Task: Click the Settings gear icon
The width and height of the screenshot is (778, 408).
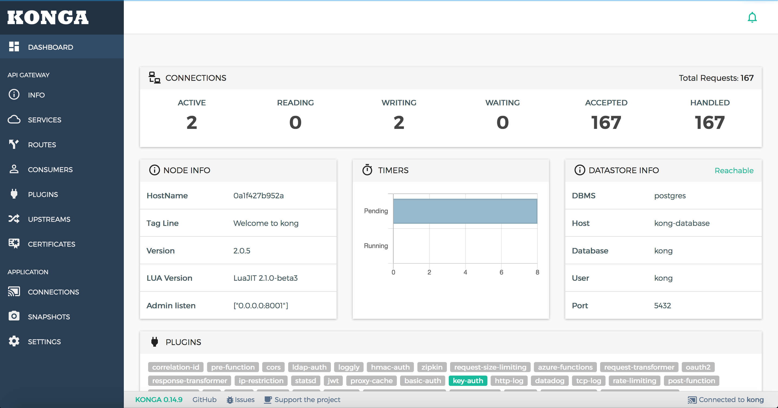Action: pos(14,341)
